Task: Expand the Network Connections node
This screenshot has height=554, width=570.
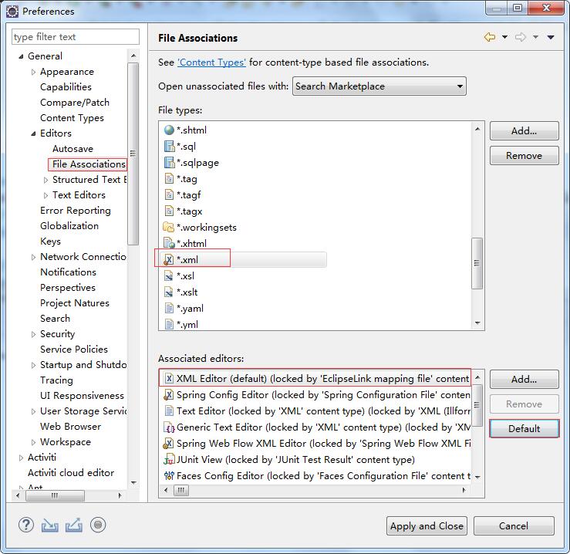Action: click(33, 257)
